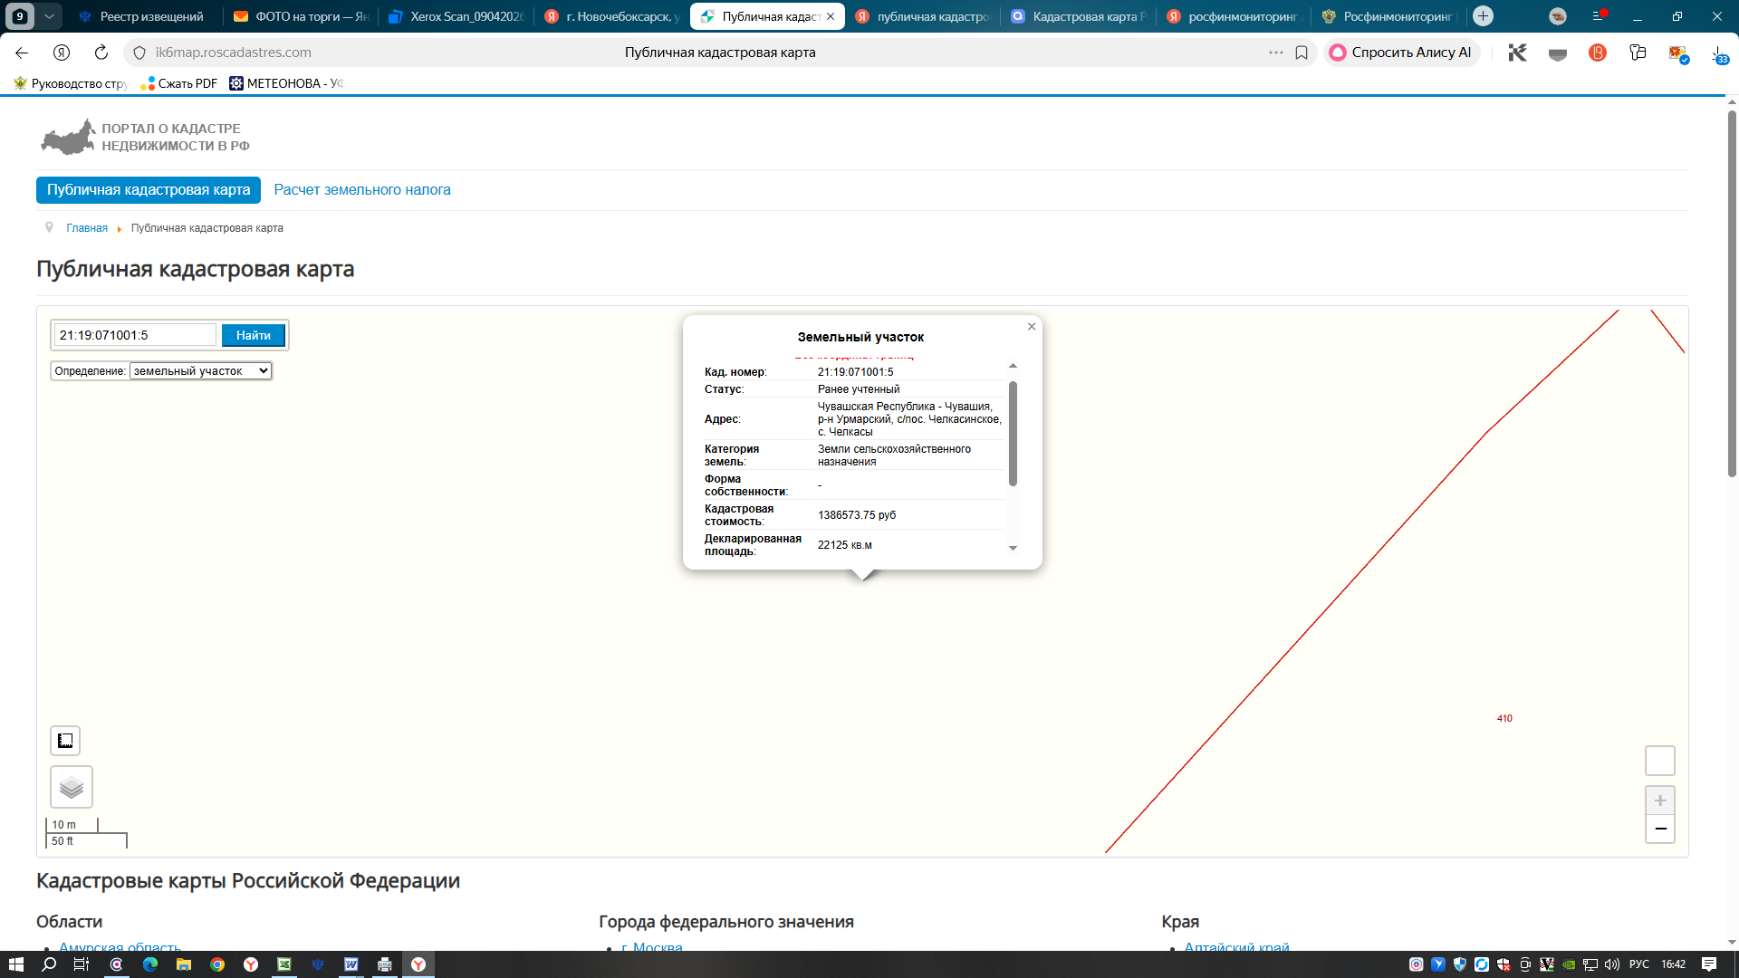Close the Земельный участок popup
The height and width of the screenshot is (978, 1739).
[1032, 327]
